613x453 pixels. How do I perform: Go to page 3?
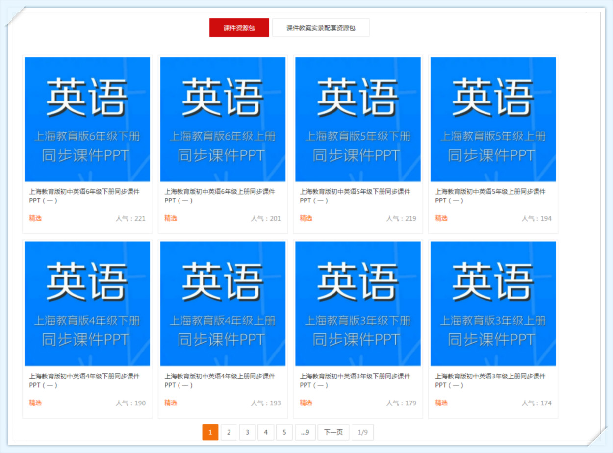click(247, 432)
